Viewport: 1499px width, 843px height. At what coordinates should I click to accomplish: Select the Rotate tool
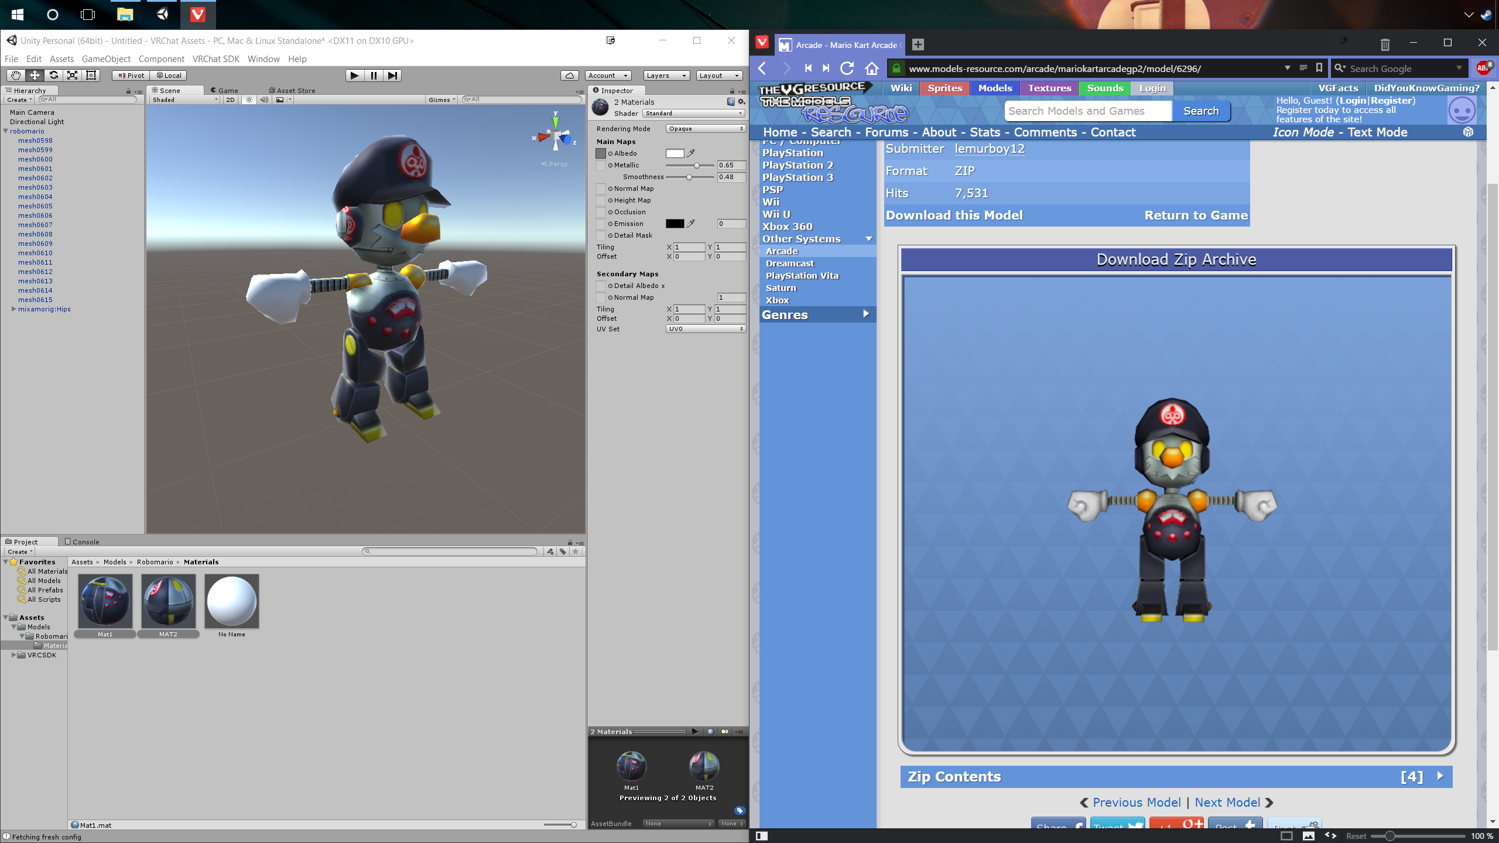53,75
